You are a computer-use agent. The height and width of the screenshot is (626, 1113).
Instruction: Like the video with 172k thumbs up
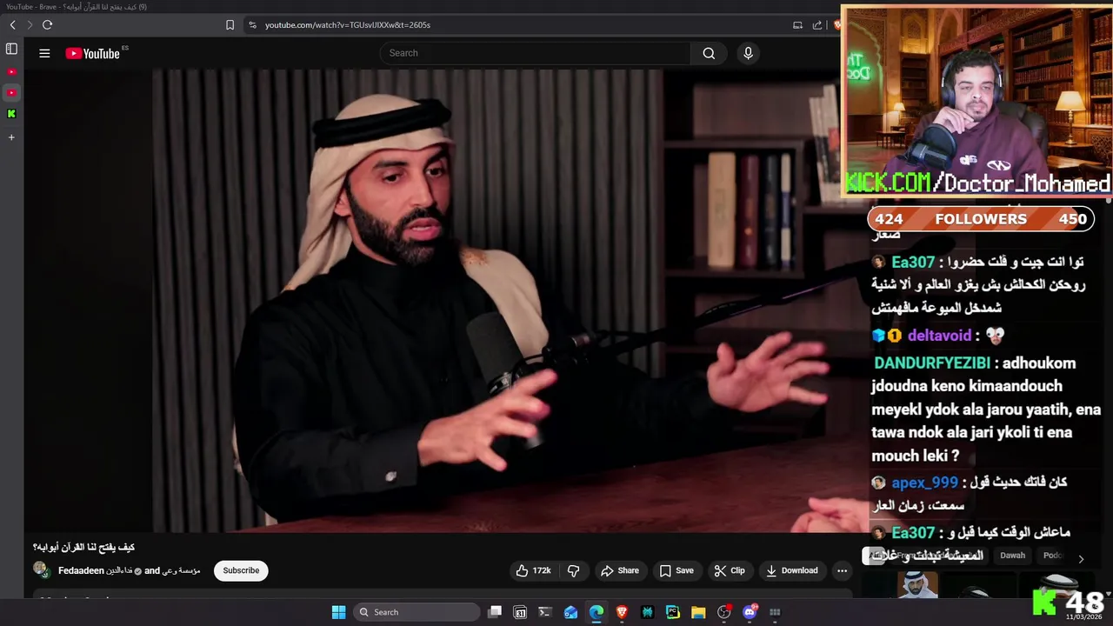point(534,570)
